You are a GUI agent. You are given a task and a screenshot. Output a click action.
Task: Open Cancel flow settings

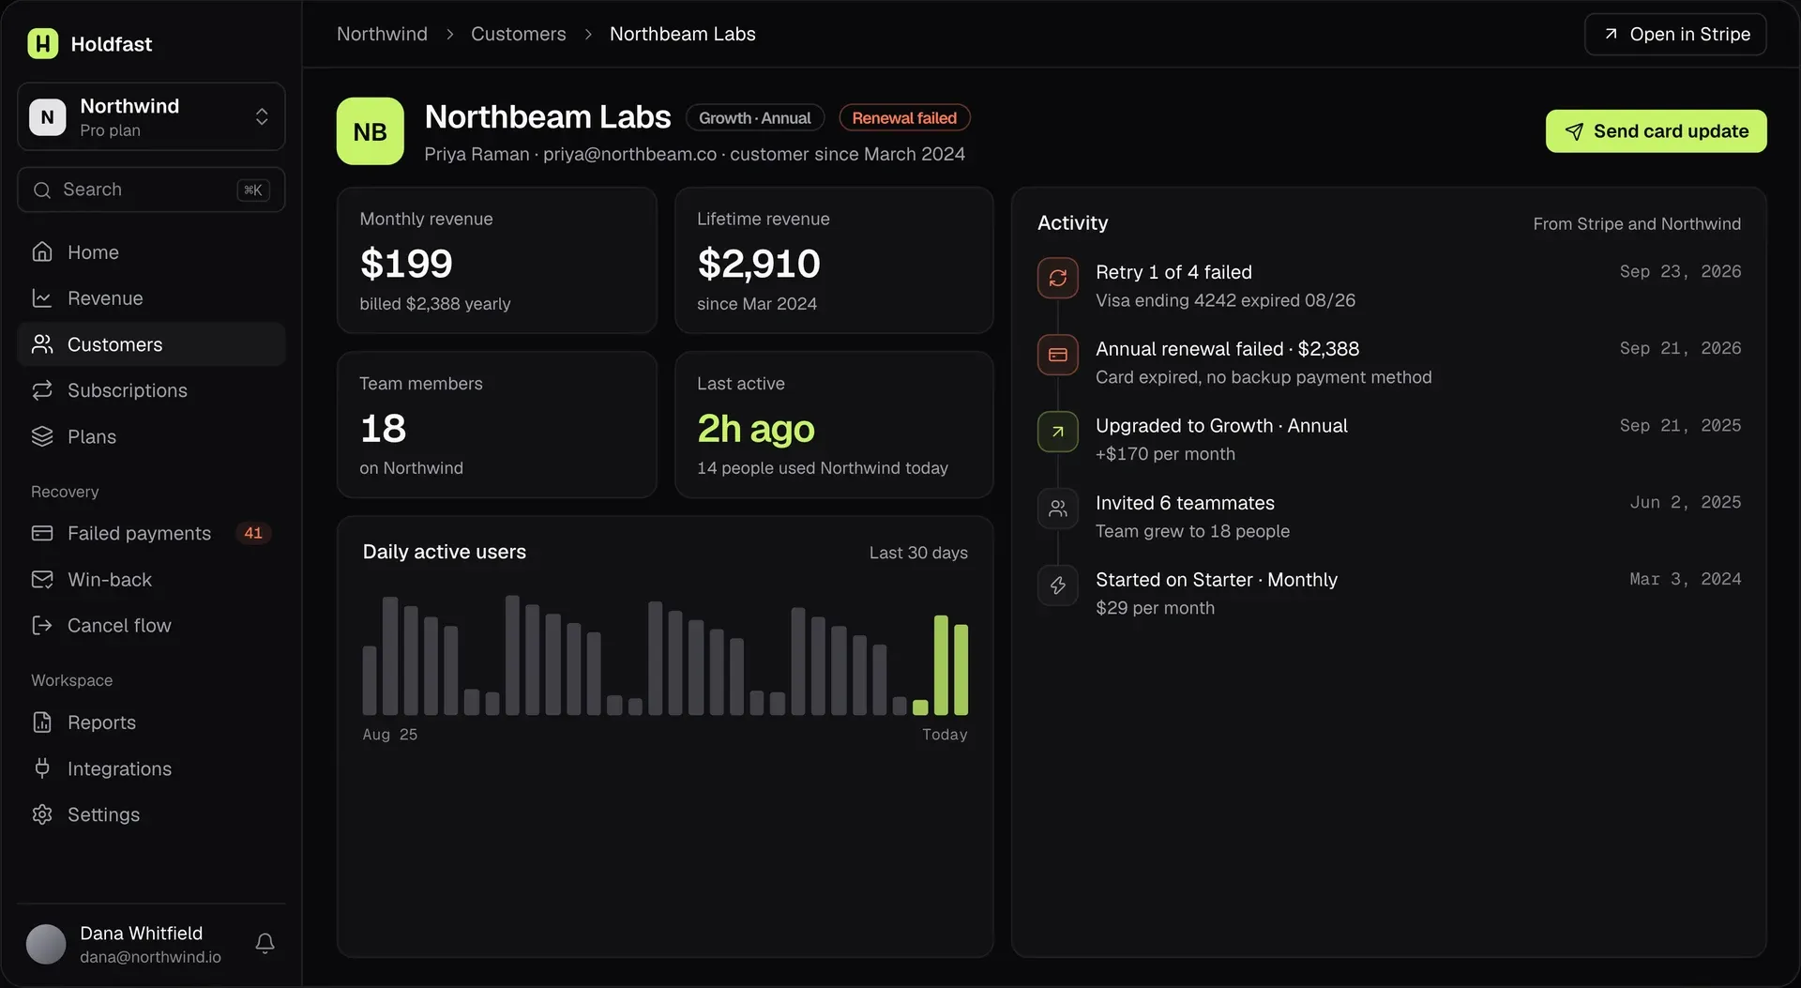(x=151, y=626)
